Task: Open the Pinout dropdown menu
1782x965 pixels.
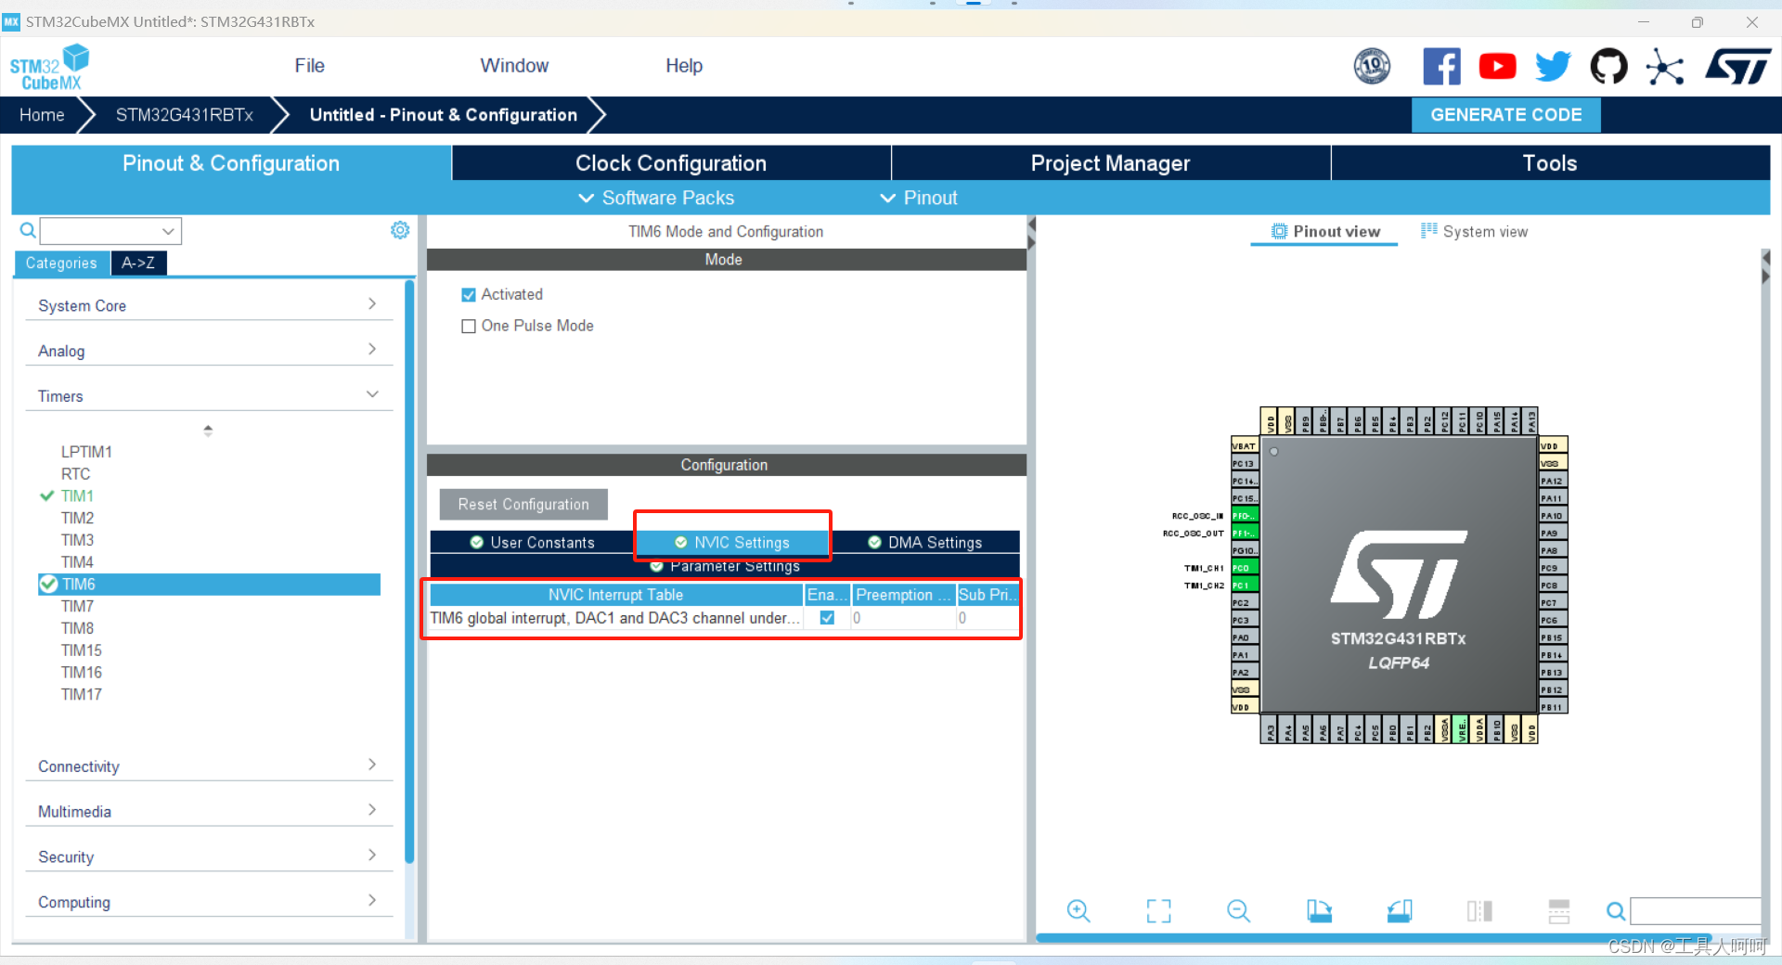Action: point(919,198)
